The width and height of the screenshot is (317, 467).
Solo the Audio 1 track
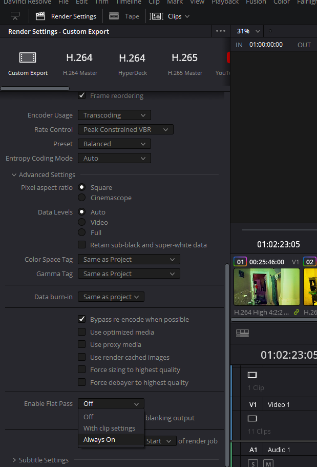253,463
